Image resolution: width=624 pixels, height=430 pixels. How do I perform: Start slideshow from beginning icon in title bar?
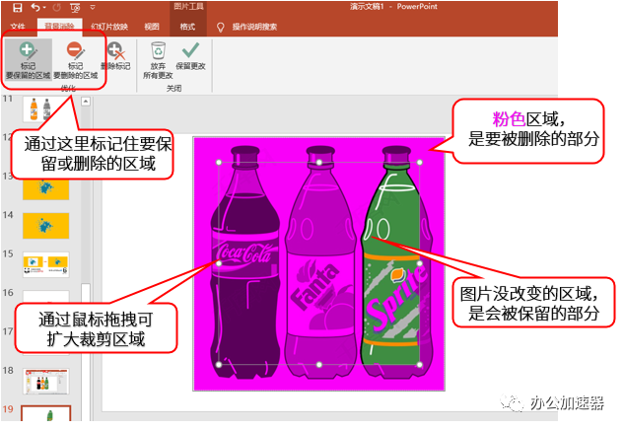coord(75,8)
